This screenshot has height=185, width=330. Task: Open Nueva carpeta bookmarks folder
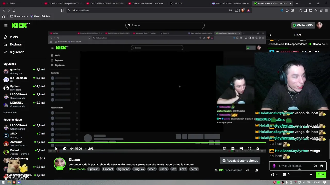[x=19, y=16]
